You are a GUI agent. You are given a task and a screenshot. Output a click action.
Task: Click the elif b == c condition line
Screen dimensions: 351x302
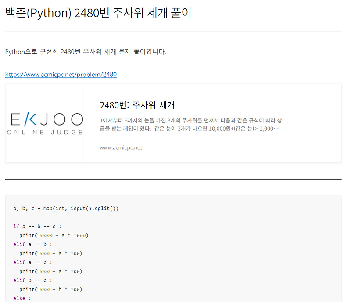(33, 280)
